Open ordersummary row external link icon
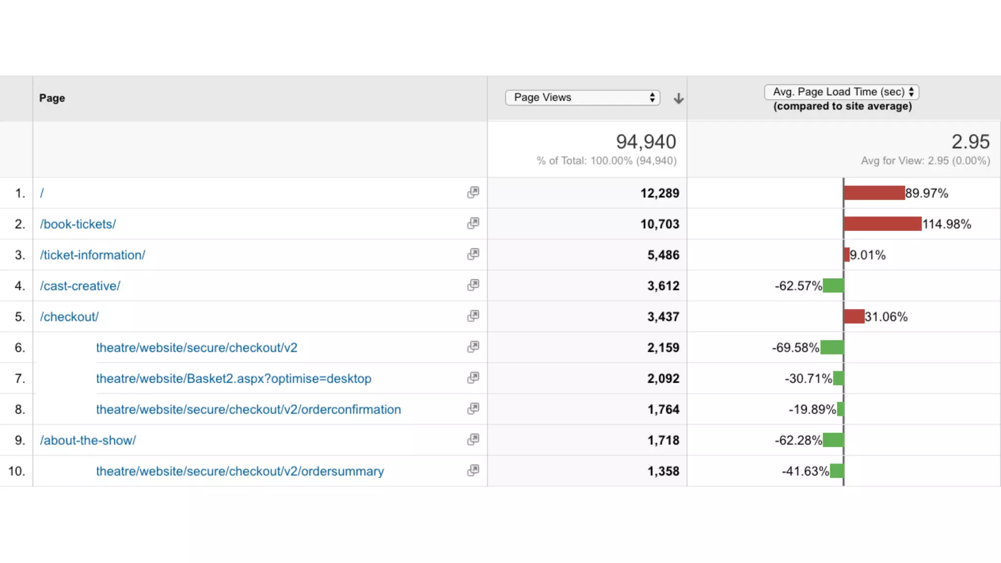 tap(473, 471)
